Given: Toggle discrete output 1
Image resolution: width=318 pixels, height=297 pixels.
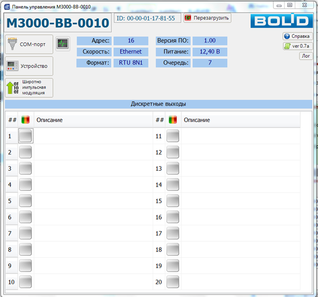Looking at the screenshot, I should click(25, 136).
